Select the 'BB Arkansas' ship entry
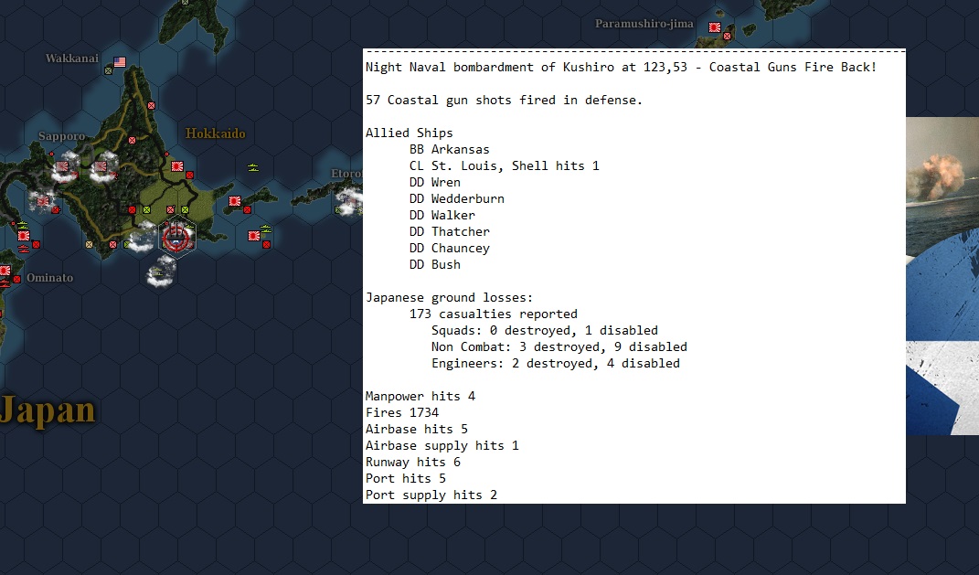This screenshot has width=979, height=575. point(450,149)
